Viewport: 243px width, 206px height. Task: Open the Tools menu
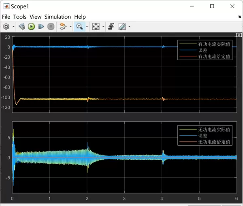pos(19,17)
